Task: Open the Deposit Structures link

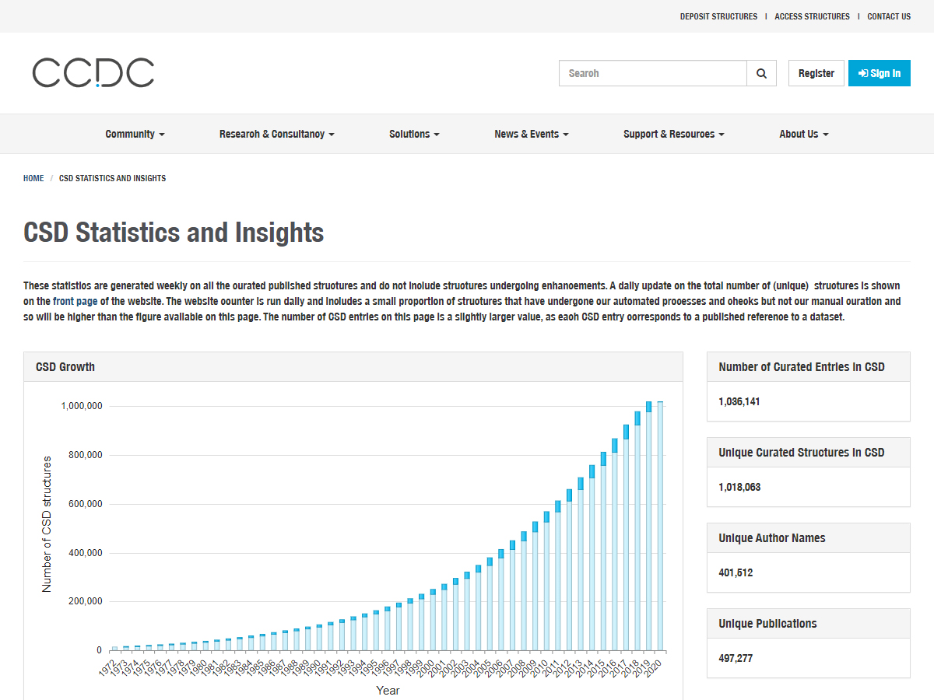Action: click(x=718, y=16)
